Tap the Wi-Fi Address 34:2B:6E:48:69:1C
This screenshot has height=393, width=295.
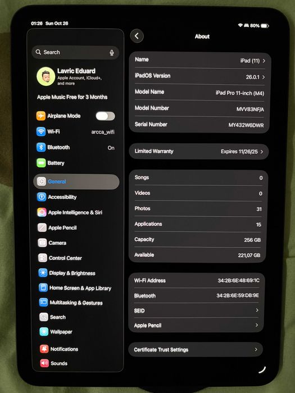click(239, 280)
